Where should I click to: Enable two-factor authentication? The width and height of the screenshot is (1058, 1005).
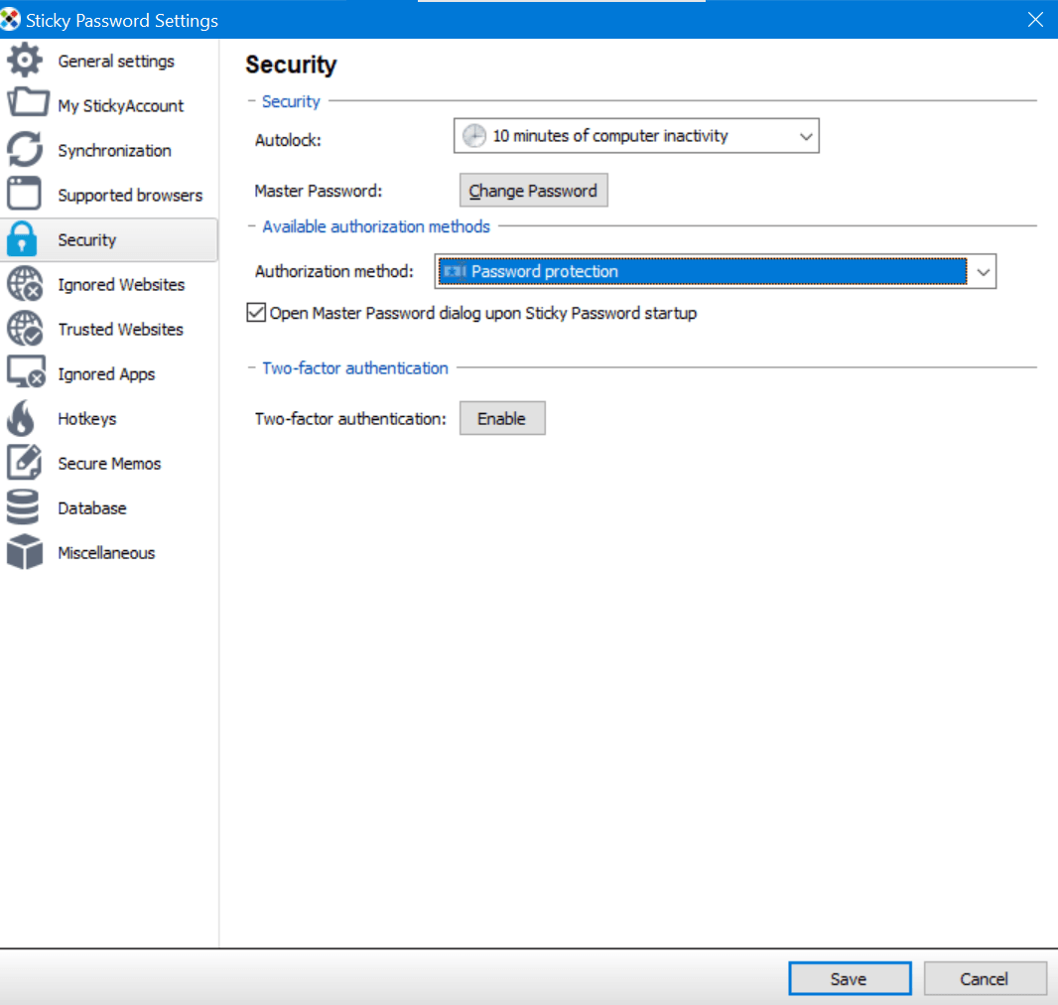pos(502,418)
